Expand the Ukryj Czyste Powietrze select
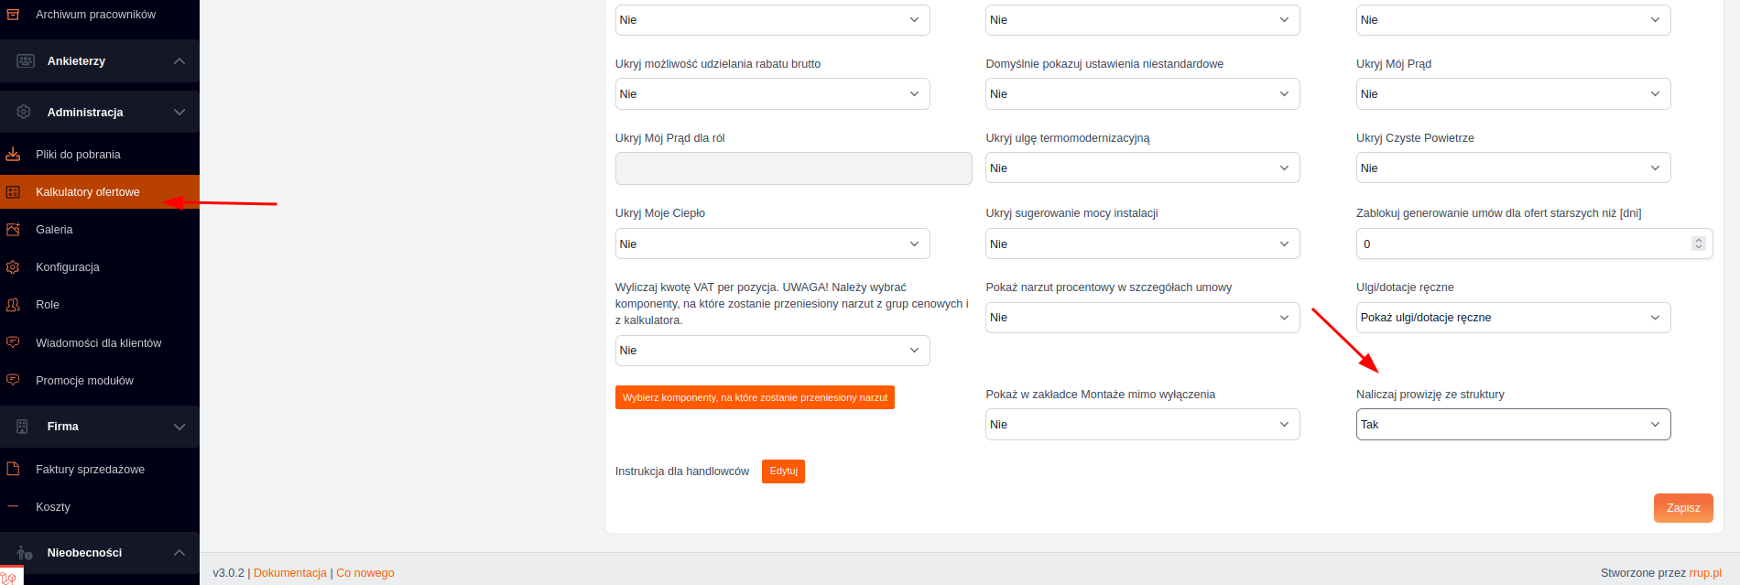The width and height of the screenshot is (1740, 585). point(1512,168)
